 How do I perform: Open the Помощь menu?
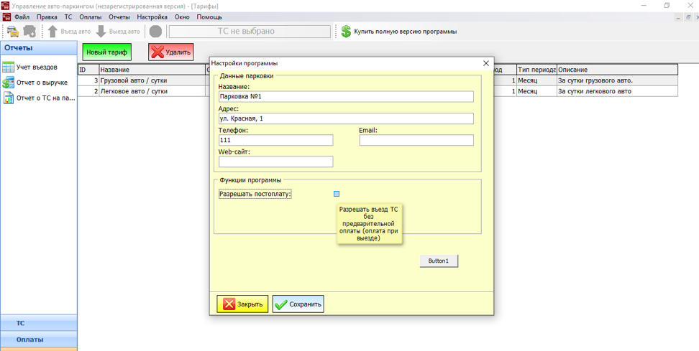(209, 17)
